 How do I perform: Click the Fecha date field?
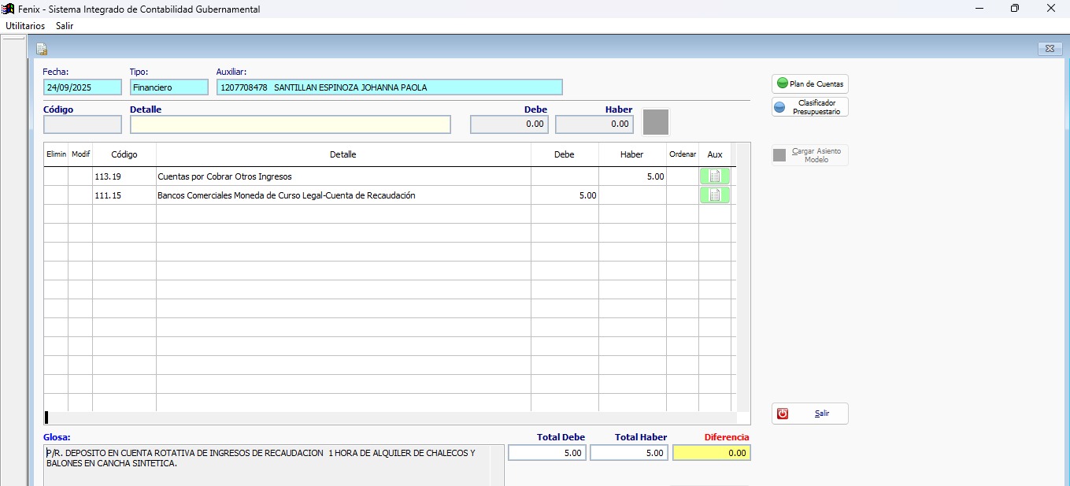coord(83,87)
